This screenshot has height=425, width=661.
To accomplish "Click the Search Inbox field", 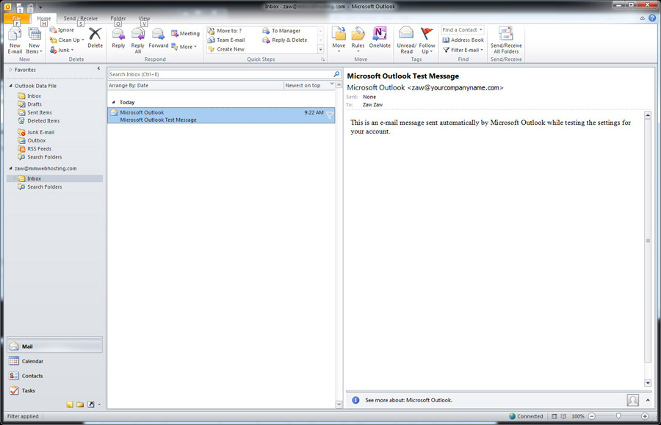I will (x=220, y=75).
